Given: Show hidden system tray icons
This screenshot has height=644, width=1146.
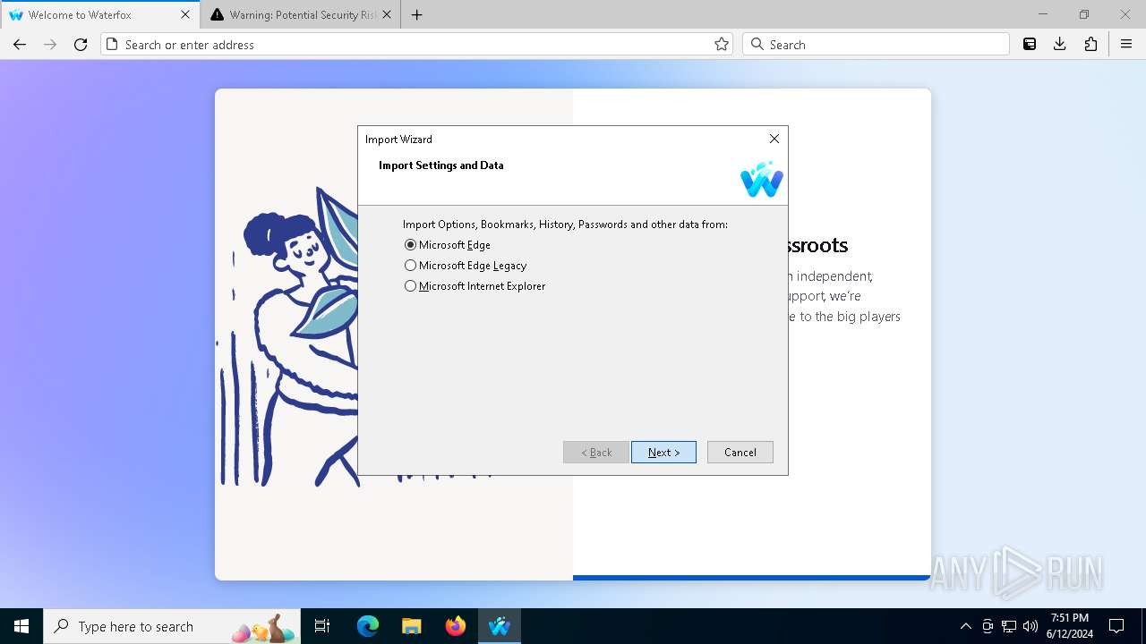Looking at the screenshot, I should click(965, 626).
